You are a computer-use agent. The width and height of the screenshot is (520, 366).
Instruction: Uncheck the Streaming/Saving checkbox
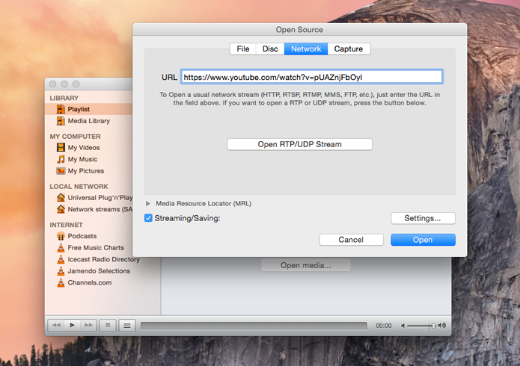(x=148, y=218)
